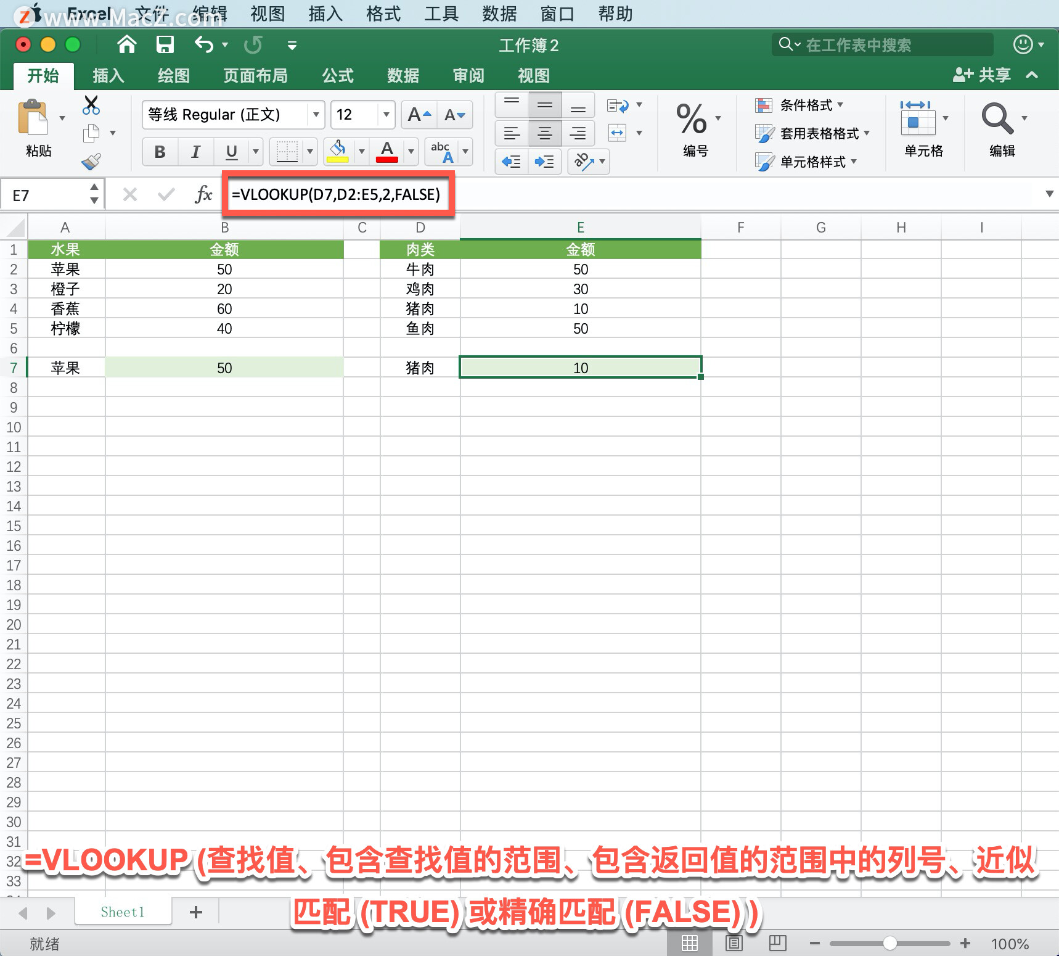Increase font size with large A icon
The width and height of the screenshot is (1059, 956).
(419, 115)
